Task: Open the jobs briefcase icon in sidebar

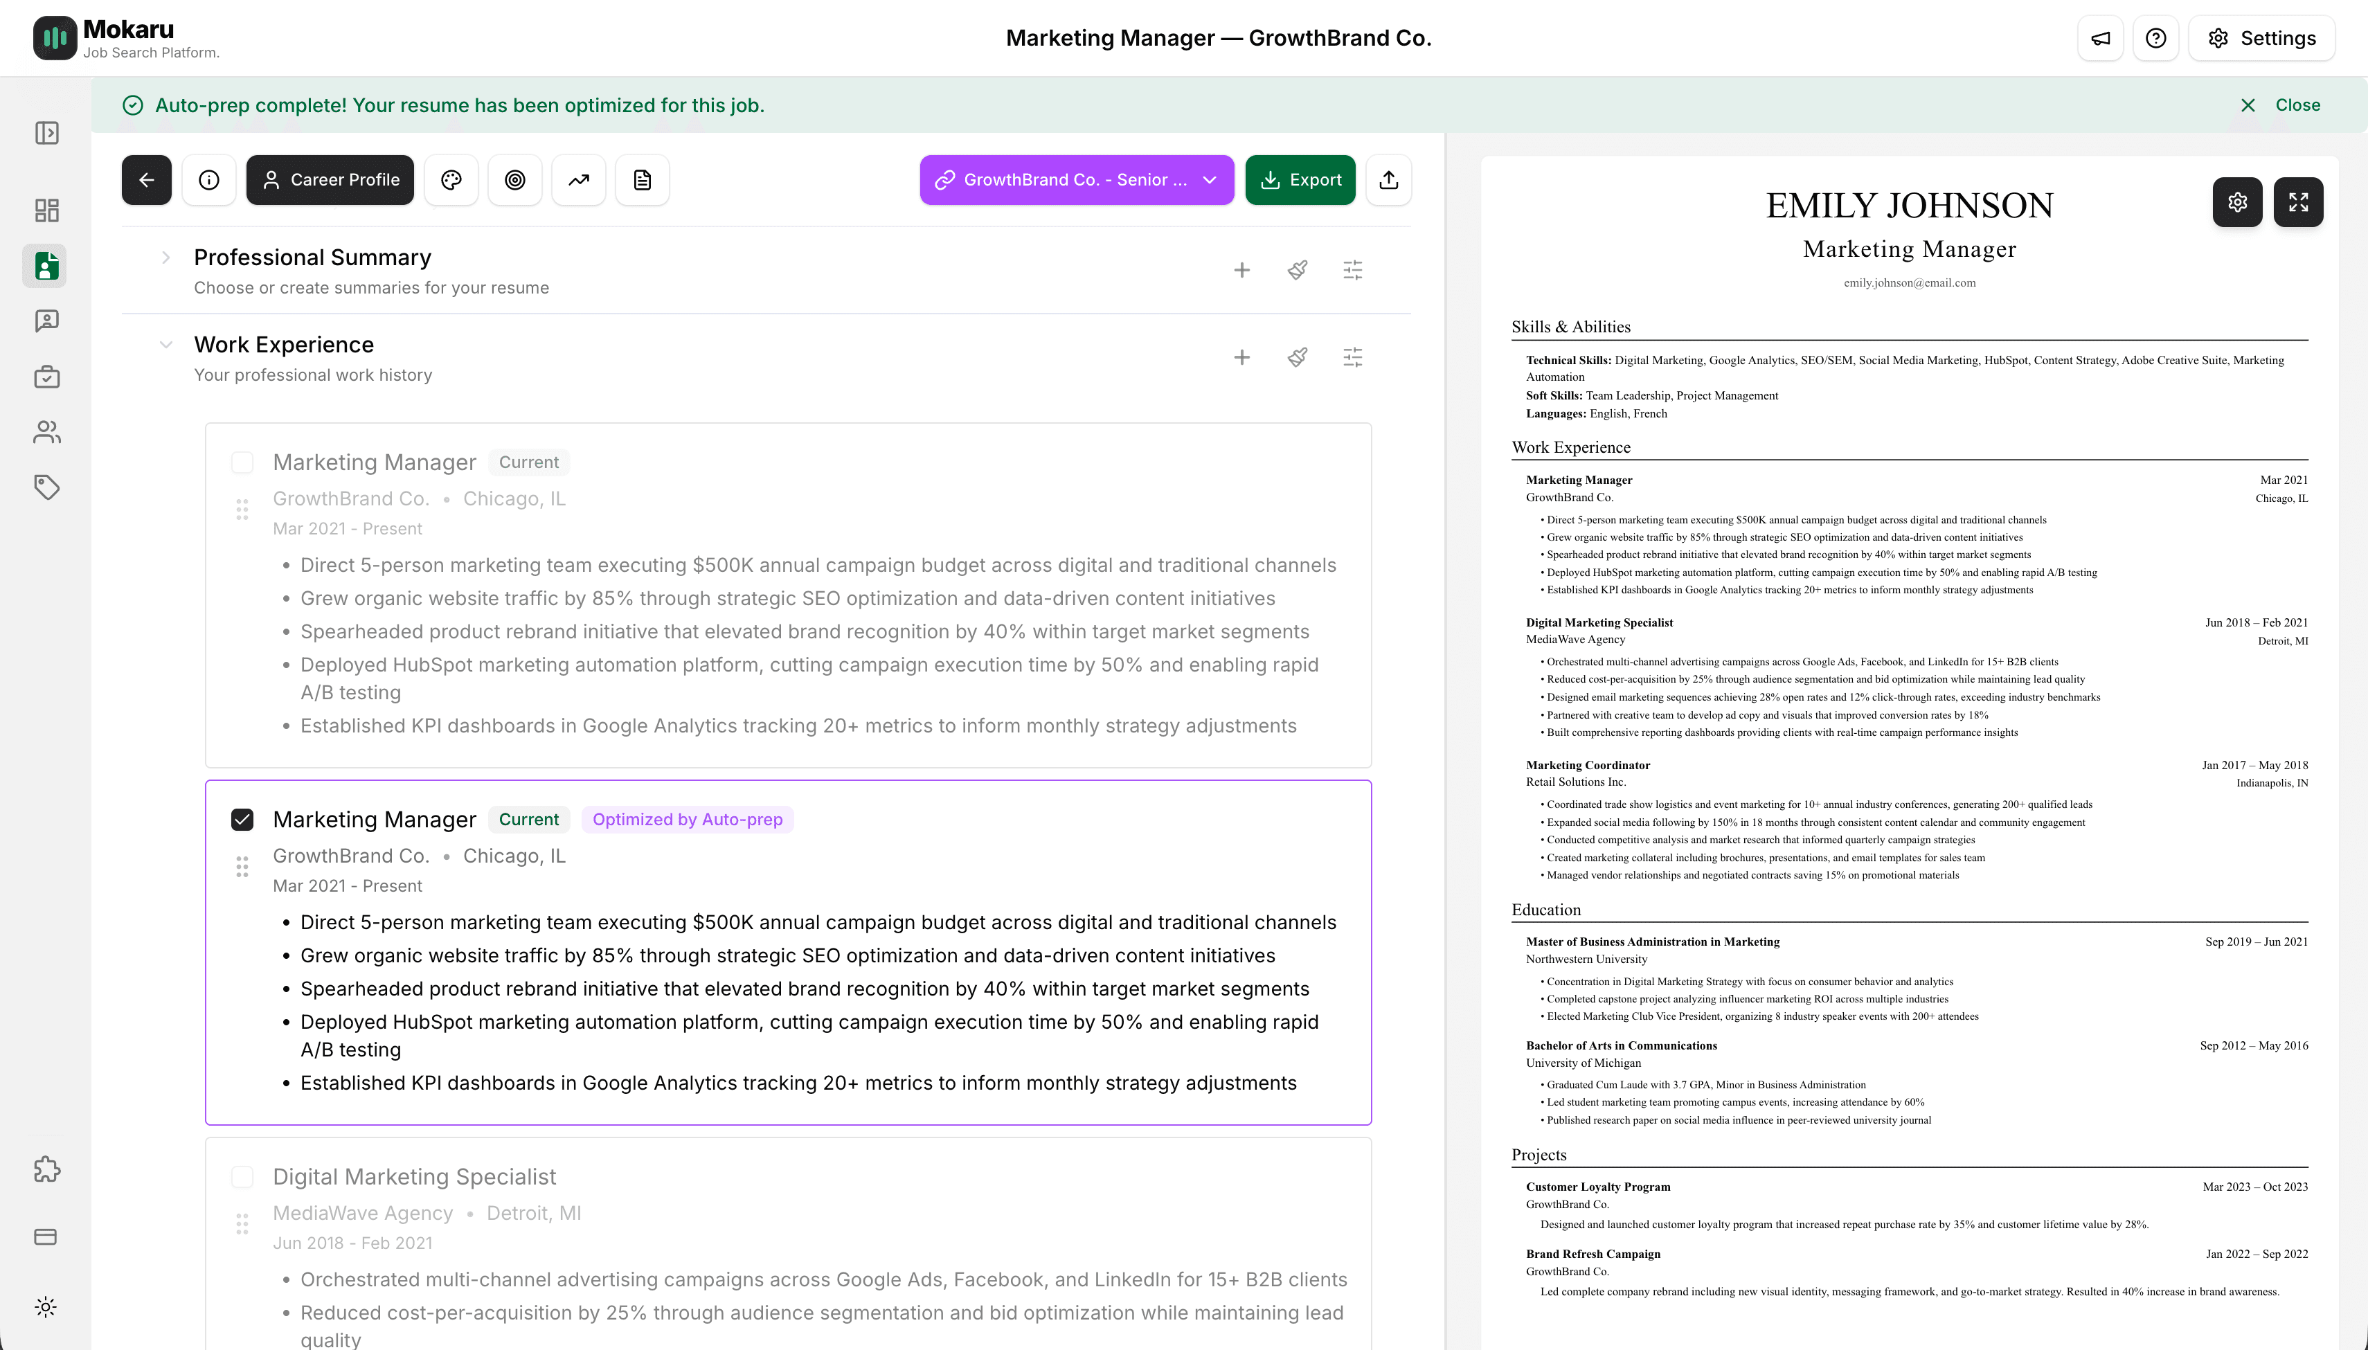Action: [46, 377]
